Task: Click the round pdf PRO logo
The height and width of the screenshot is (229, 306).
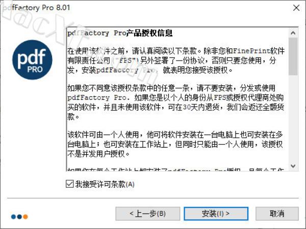Action: pos(33,60)
